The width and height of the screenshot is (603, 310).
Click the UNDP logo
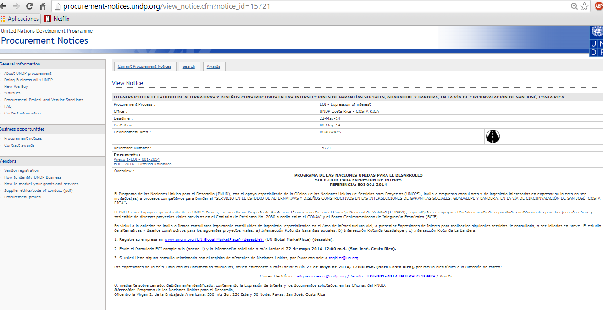pyautogui.click(x=596, y=41)
